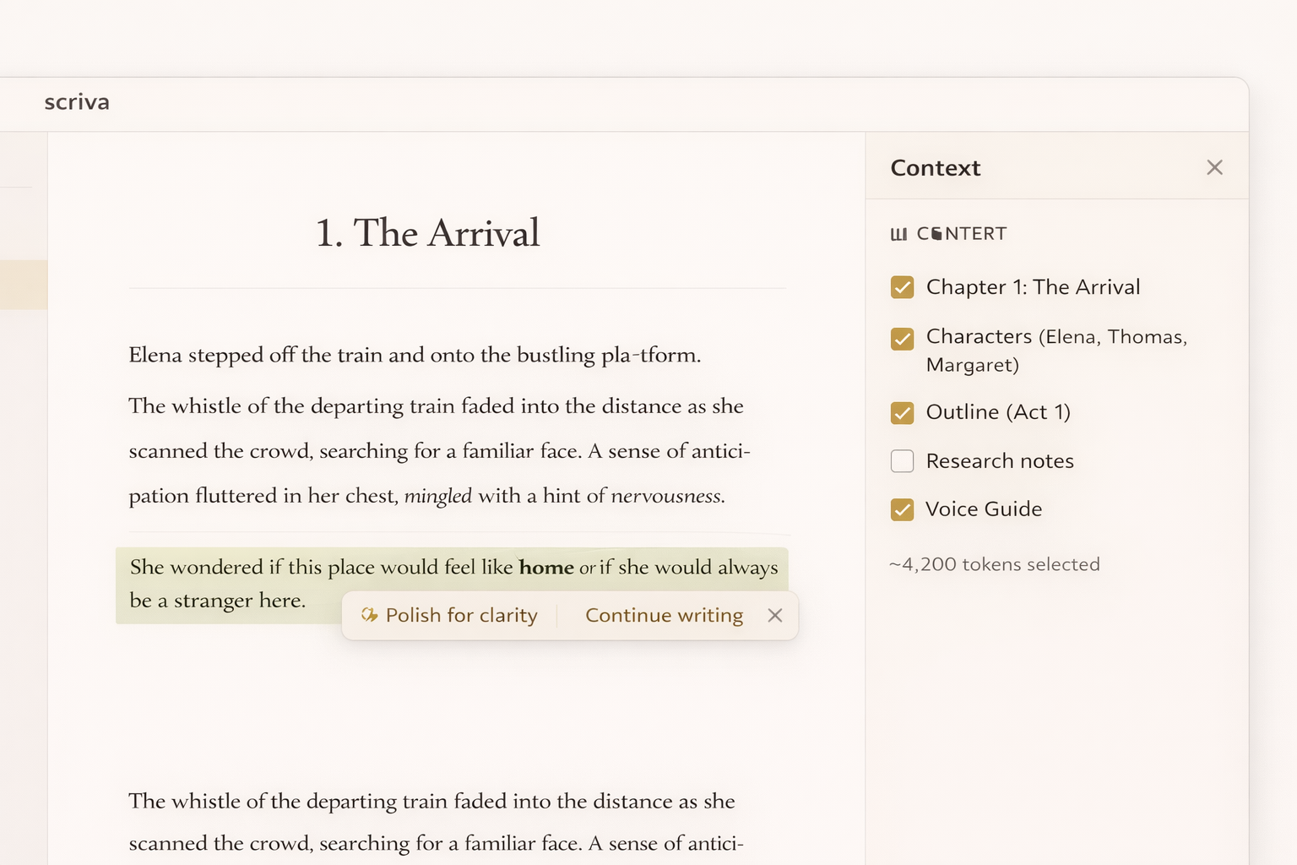
Task: Toggle the Voice Guide checkbox
Action: pos(902,509)
